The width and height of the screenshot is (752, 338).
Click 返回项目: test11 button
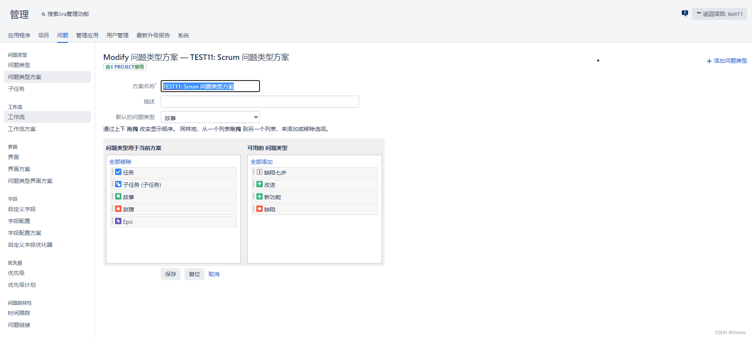(x=719, y=14)
